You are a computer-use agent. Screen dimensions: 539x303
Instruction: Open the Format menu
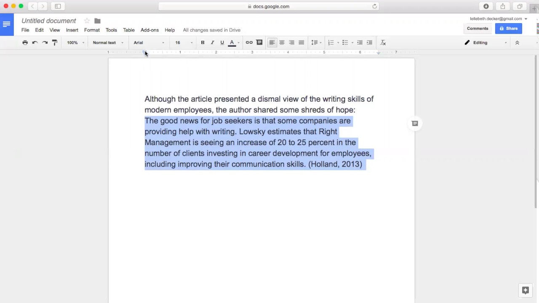(x=92, y=30)
